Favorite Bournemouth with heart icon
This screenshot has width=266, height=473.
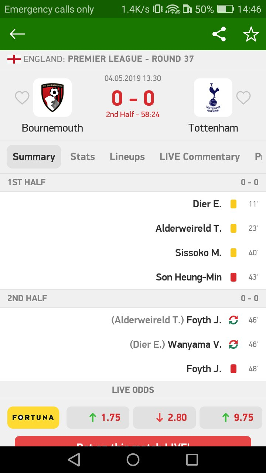[22, 98]
